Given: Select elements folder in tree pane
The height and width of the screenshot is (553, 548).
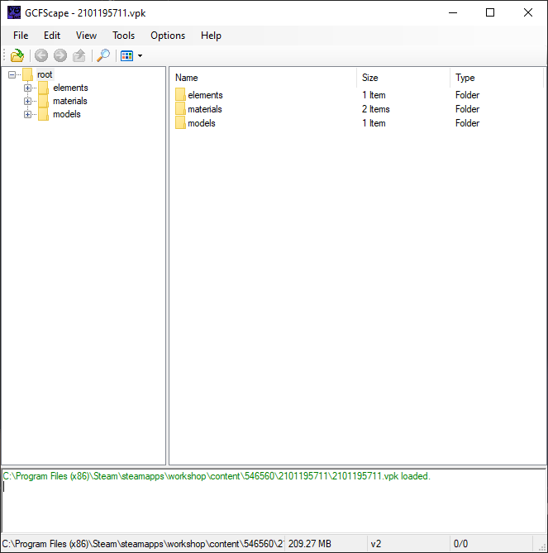Looking at the screenshot, I should pos(70,88).
